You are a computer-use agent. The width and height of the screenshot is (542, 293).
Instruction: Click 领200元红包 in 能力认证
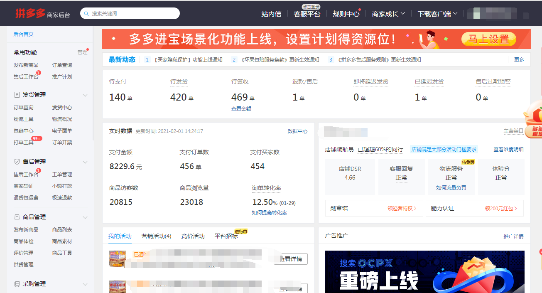pyautogui.click(x=501, y=209)
